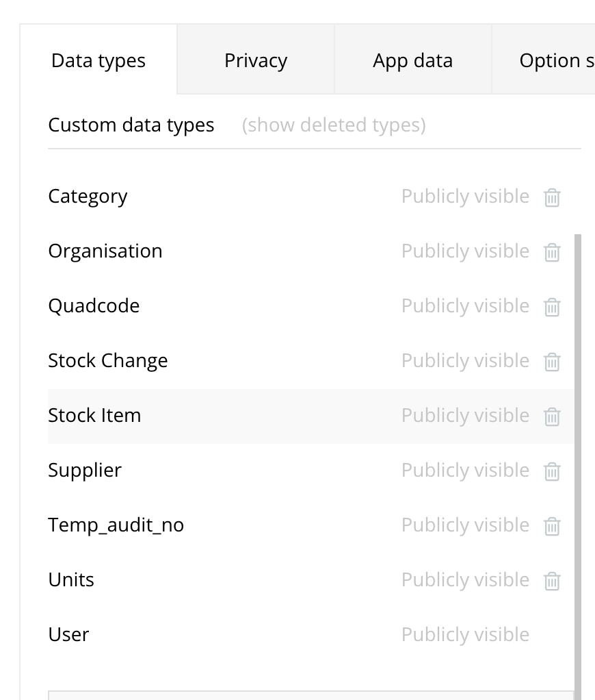Open the Organisation data type
Image resolution: width=595 pixels, height=700 pixels.
pyautogui.click(x=105, y=251)
